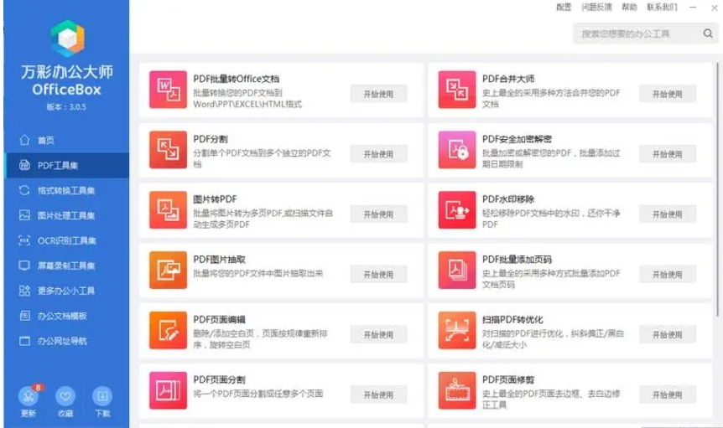The width and height of the screenshot is (723, 428).
Task: Open 联系我们 in the top bar
Action: point(662,7)
